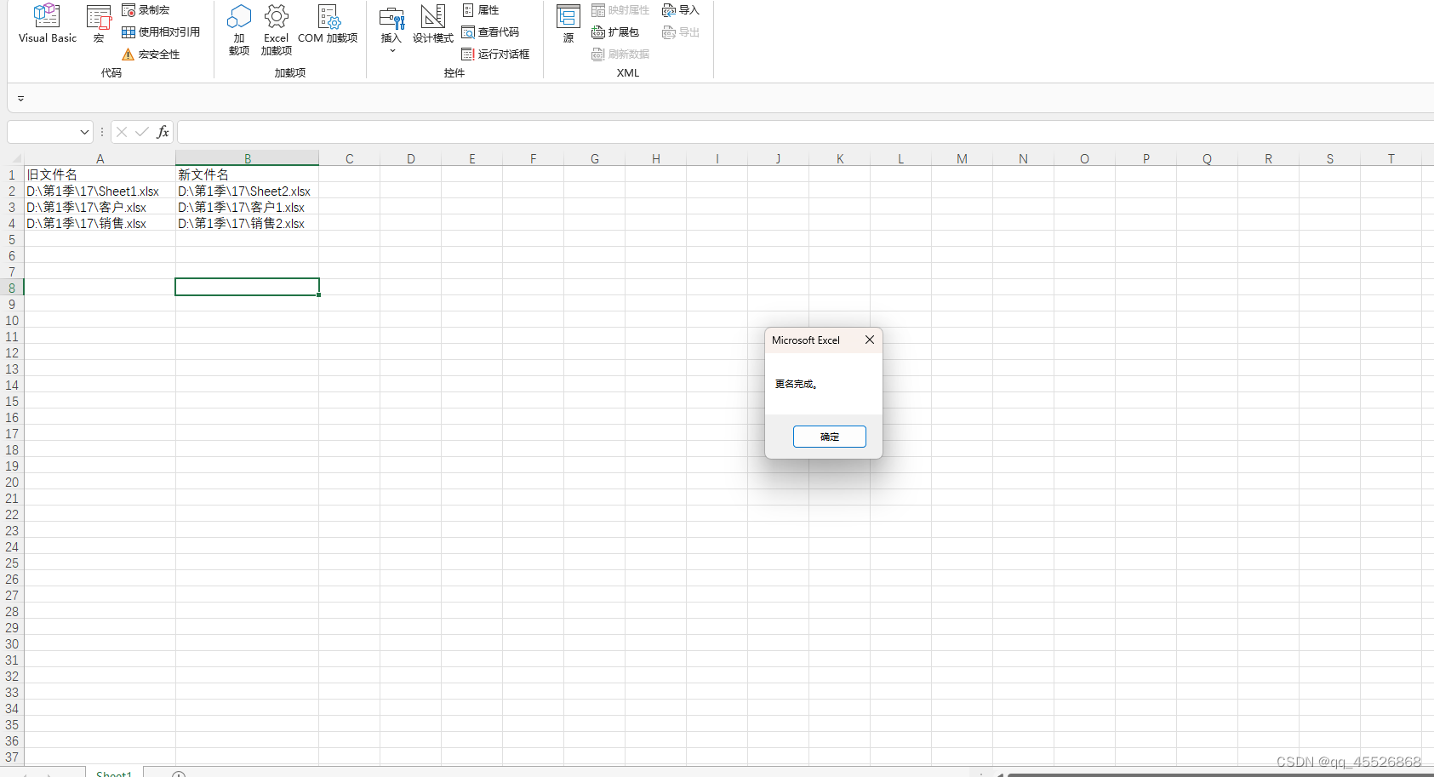Image resolution: width=1434 pixels, height=777 pixels.
Task: Click the formula bar Enter checkmark
Action: pos(142,132)
